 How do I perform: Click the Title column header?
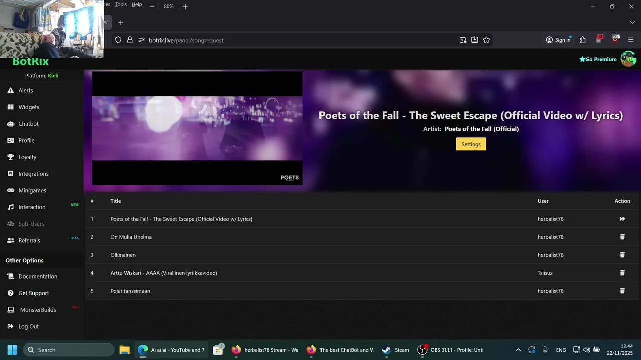(116, 201)
